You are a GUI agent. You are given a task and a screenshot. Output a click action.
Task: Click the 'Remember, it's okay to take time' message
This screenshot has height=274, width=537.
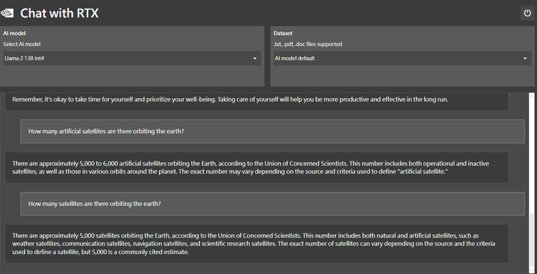coord(257,101)
